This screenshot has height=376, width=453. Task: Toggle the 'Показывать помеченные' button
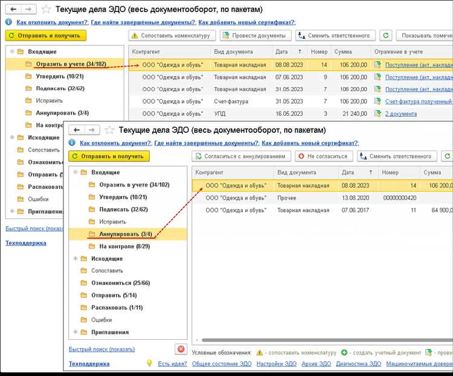422,36
